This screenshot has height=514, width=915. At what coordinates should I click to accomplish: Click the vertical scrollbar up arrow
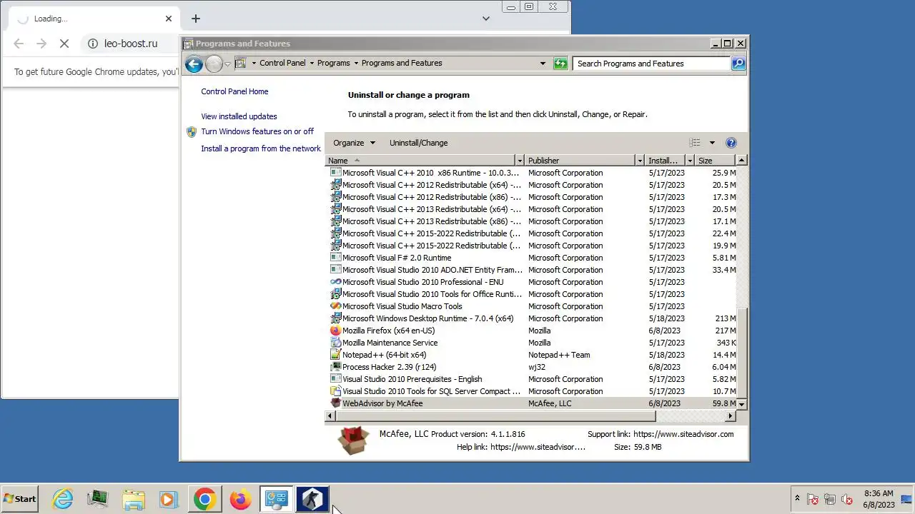[742, 161]
